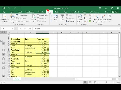Adjust the zoom slider handle
Screen dimensions: 121x90
106,82
